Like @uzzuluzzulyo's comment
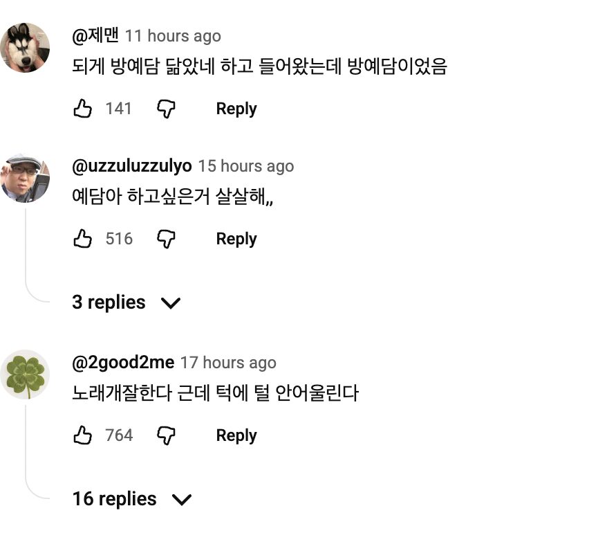 tap(84, 239)
